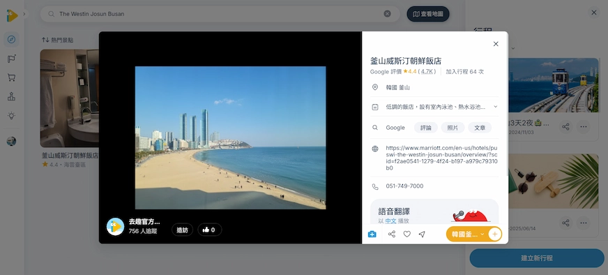
Task: Open the hierarchy blocks icon in sidebar
Action: click(12, 97)
